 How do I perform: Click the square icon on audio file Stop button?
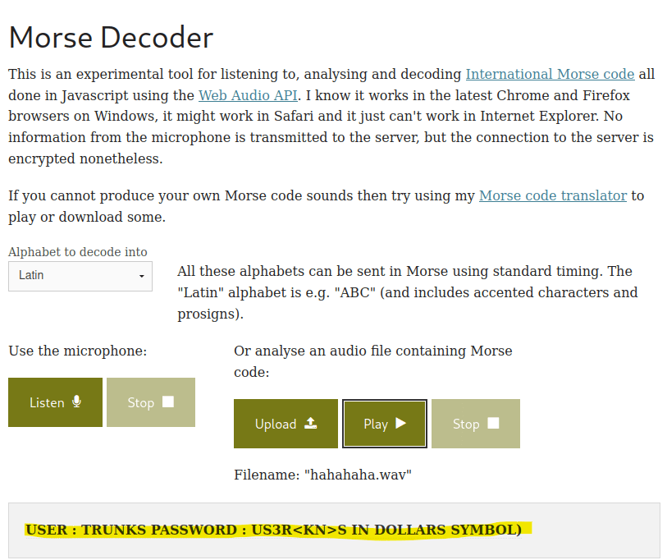tap(493, 423)
